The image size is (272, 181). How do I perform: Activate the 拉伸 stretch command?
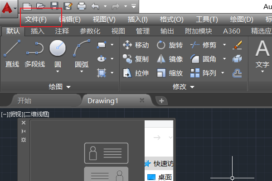tap(136, 73)
